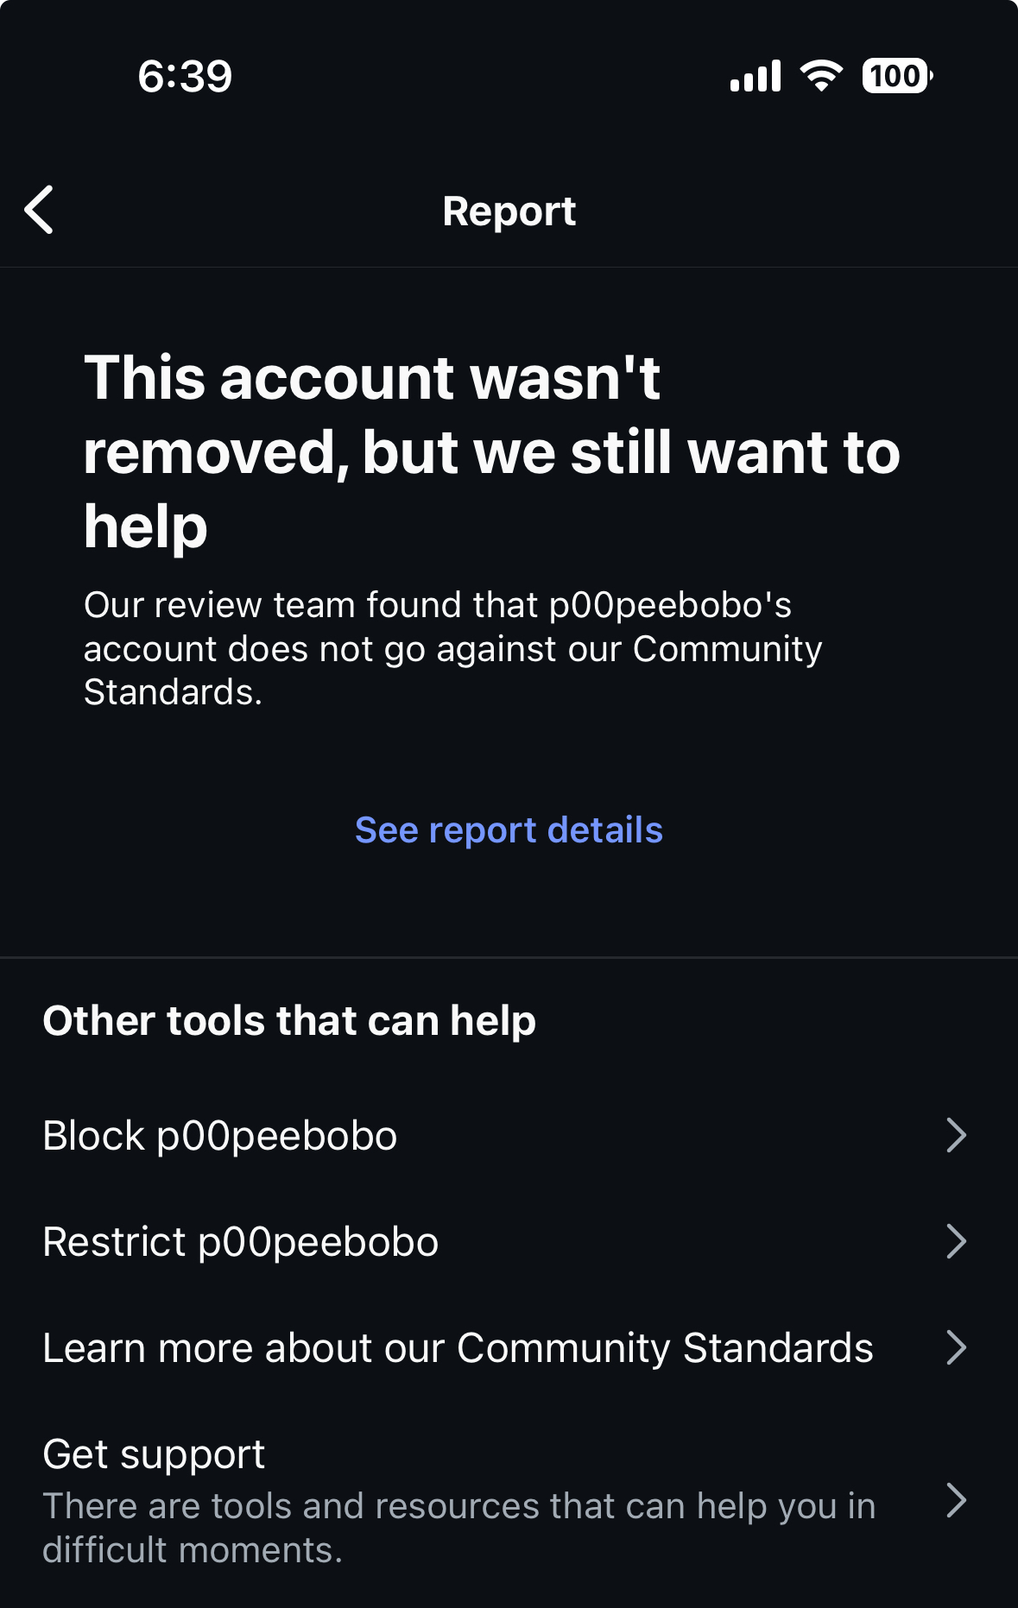This screenshot has height=1608, width=1018.
Task: Open the Get support option
Action: coord(155,1454)
